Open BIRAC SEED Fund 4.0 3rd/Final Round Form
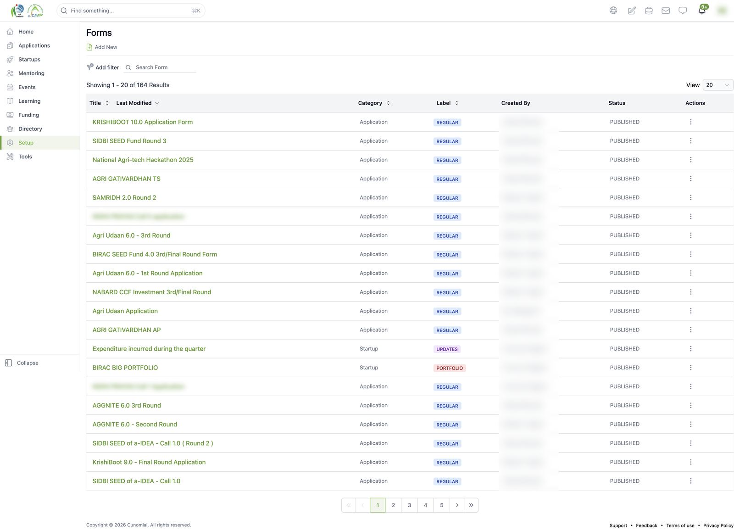Screen dimensions: 734x531 (155, 254)
